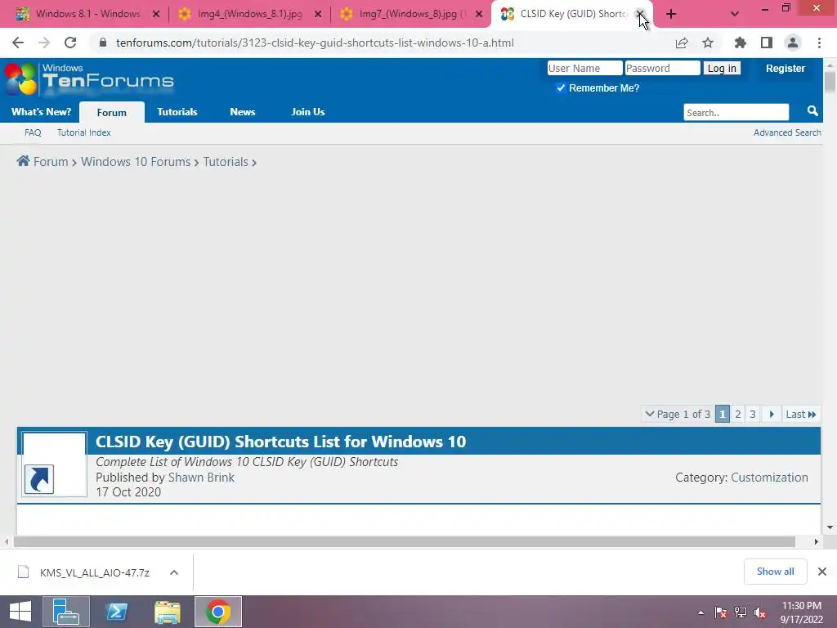Open the Windows Start button
Viewport: 837px width, 628px height.
pyautogui.click(x=20, y=612)
